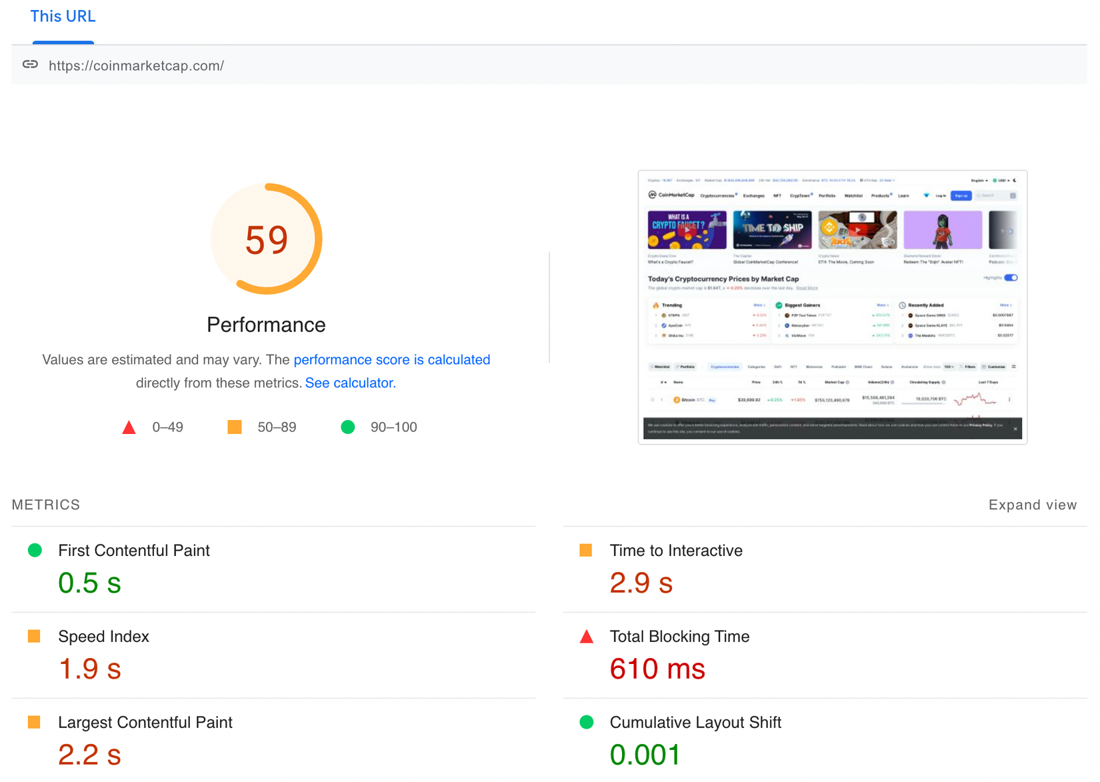This screenshot has width=1100, height=782.
Task: Click the Bitcoin coin icon in the preview table
Action: pos(676,400)
